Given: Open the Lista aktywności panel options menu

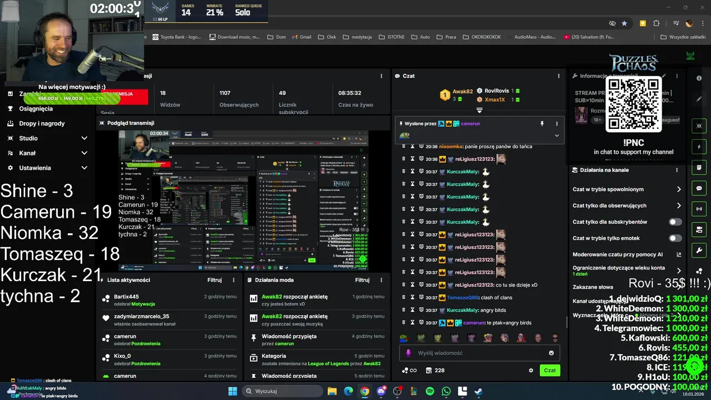Looking at the screenshot, I should tap(233, 280).
